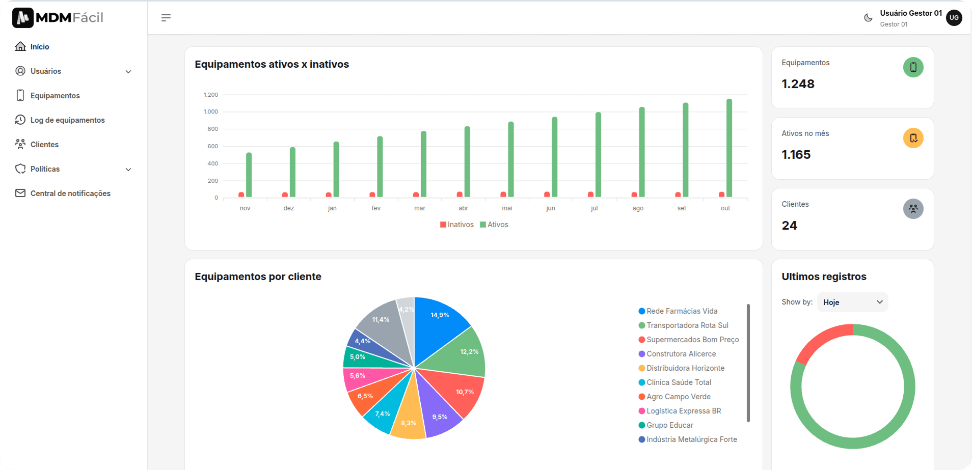Toggle Distribuidora Horizonte legend entry

click(x=682, y=368)
